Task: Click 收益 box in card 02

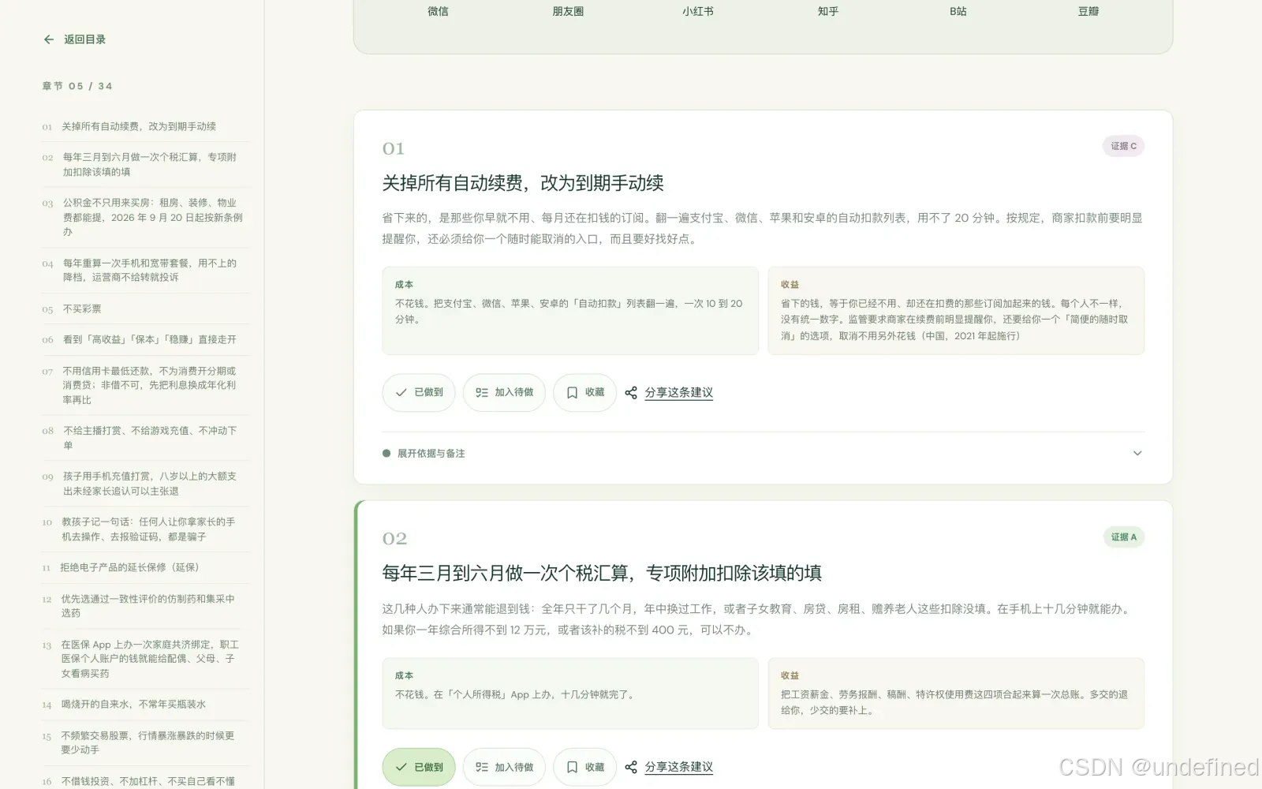Action: [956, 694]
